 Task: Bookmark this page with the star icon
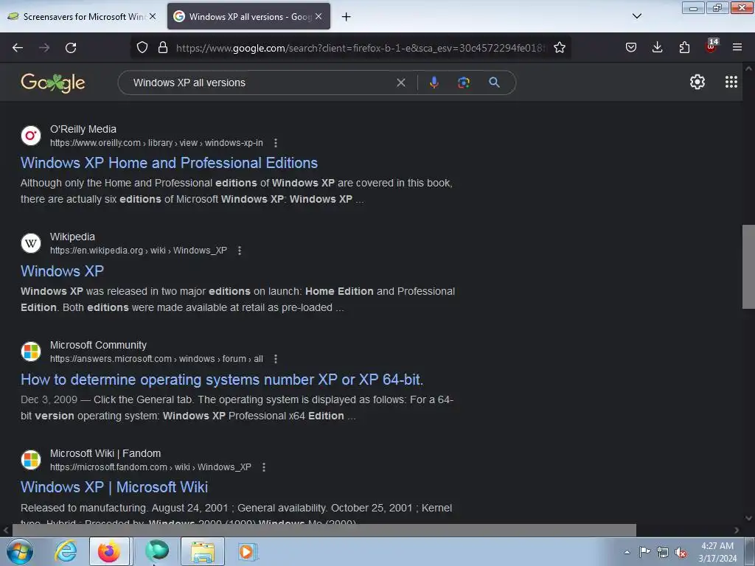(559, 48)
